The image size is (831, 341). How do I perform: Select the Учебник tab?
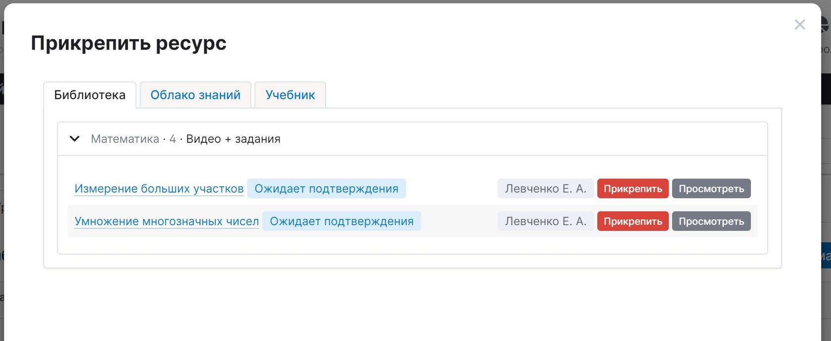(x=290, y=95)
